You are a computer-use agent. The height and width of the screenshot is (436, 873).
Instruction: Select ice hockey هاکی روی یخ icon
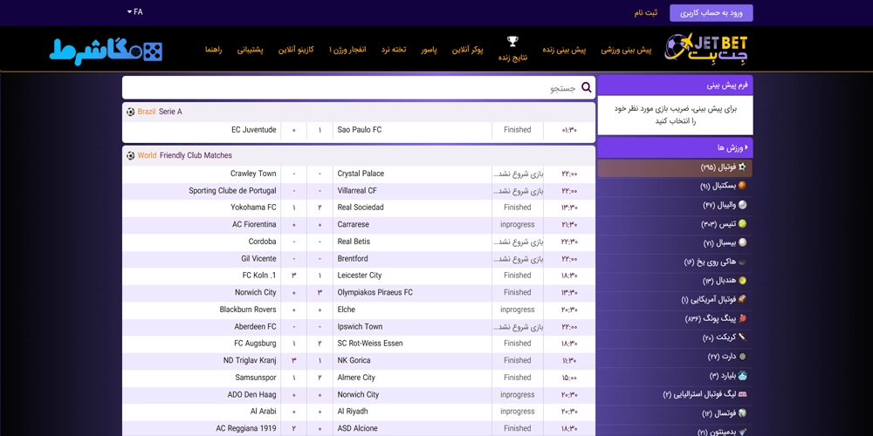tap(741, 262)
